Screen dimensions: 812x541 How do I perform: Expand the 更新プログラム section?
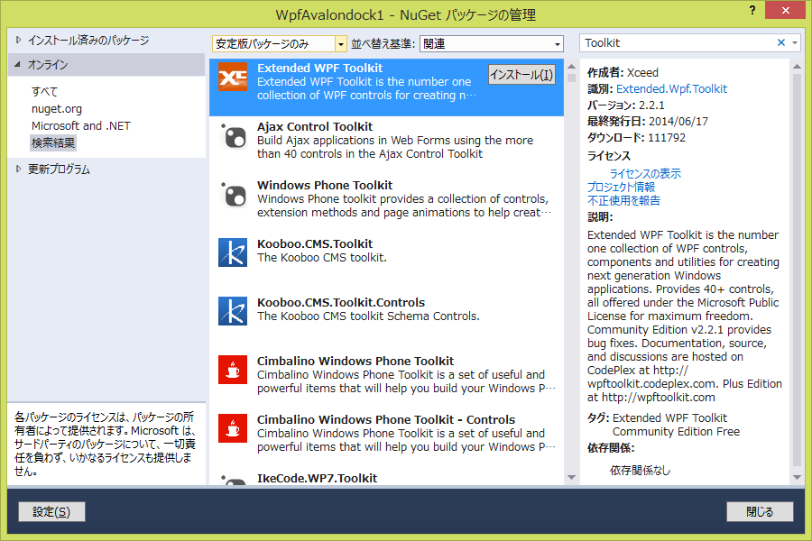coord(18,169)
